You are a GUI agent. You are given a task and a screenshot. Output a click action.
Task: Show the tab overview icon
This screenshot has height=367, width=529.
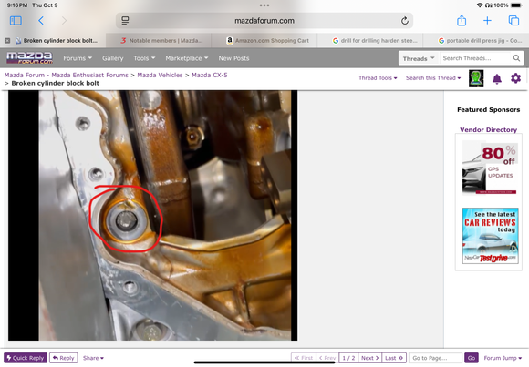coord(513,21)
